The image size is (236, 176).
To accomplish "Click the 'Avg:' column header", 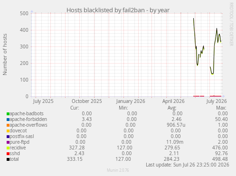I will [x=172, y=108].
